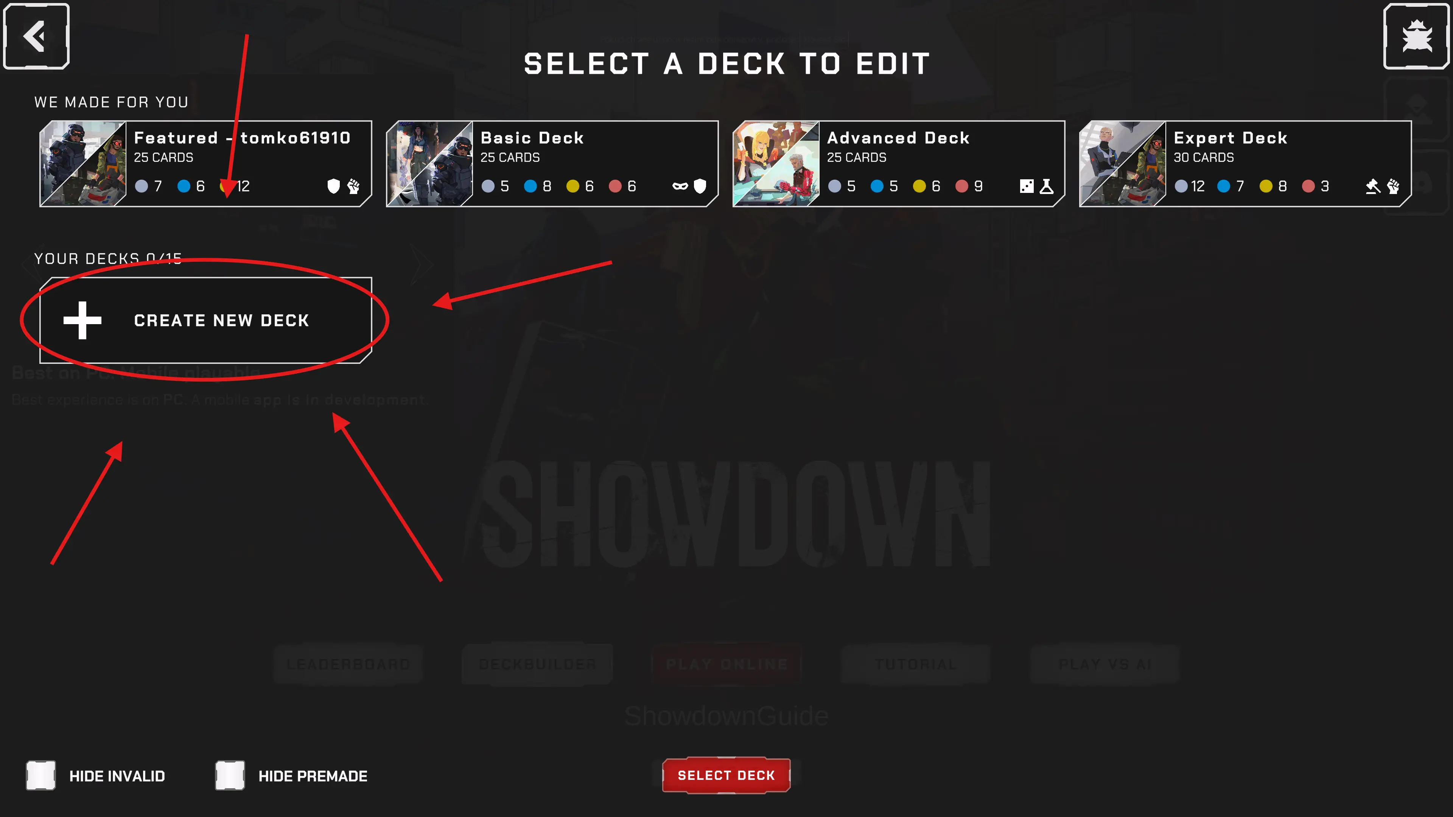Open the bug report icon

(x=1416, y=37)
